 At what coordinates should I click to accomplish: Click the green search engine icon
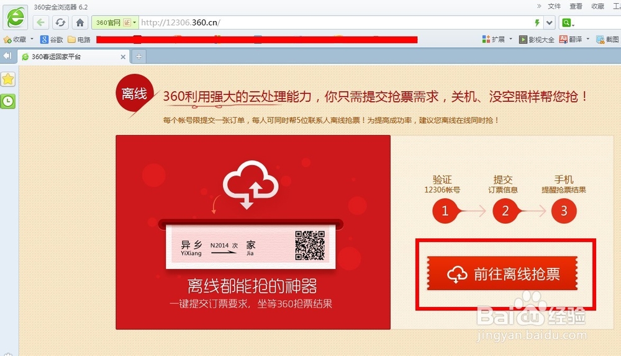pyautogui.click(x=567, y=22)
